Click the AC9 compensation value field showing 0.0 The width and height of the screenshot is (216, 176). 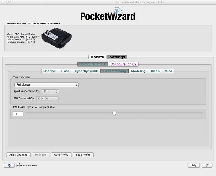[x=18, y=114]
